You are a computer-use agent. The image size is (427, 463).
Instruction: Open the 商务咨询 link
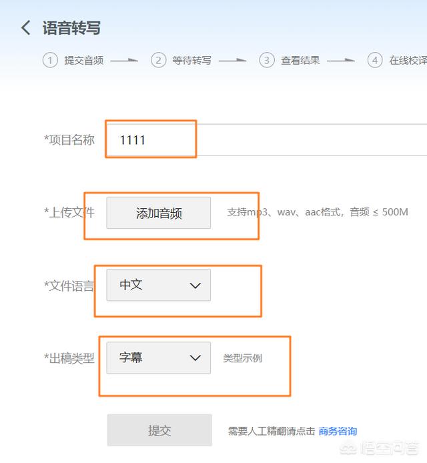[338, 431]
